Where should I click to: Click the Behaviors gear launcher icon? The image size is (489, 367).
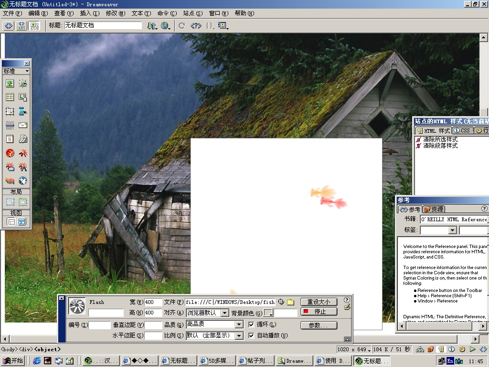(462, 349)
